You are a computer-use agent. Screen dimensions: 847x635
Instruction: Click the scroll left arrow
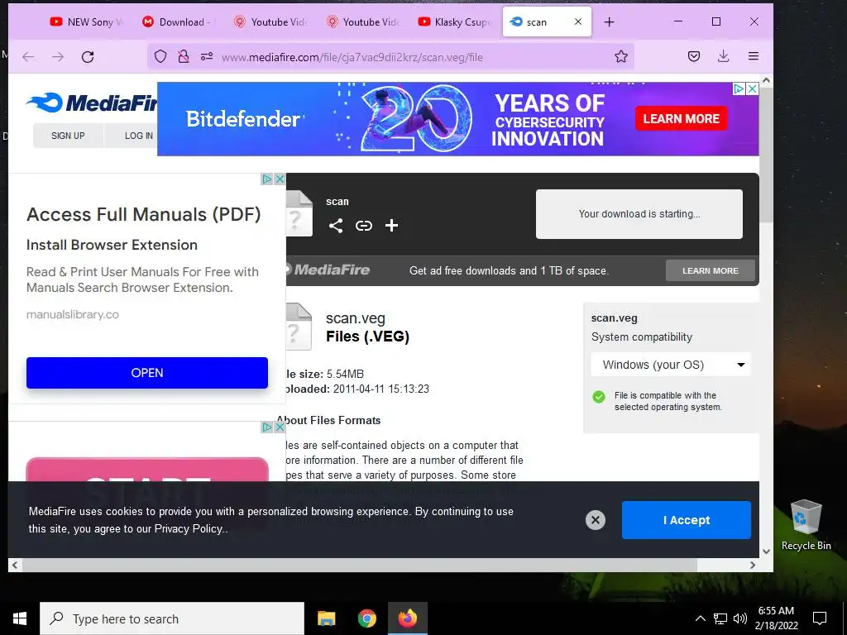pyautogui.click(x=15, y=565)
